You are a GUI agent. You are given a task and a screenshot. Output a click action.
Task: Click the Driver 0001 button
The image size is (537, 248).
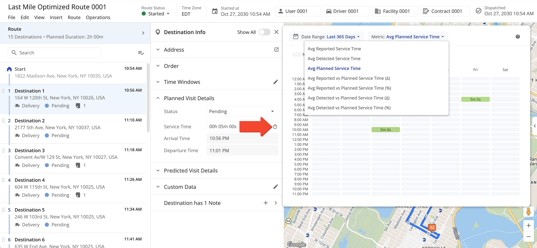click(x=346, y=11)
